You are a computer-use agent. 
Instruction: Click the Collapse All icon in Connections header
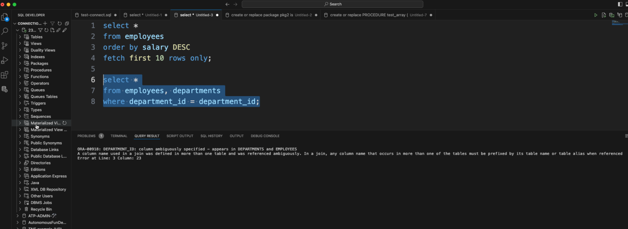click(x=67, y=23)
